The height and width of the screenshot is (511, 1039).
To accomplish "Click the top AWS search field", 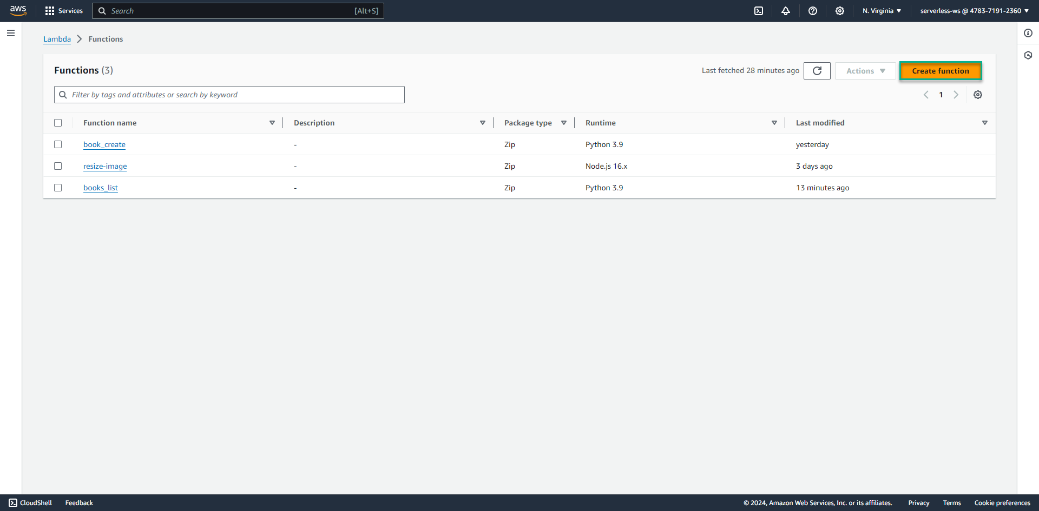I will [238, 11].
